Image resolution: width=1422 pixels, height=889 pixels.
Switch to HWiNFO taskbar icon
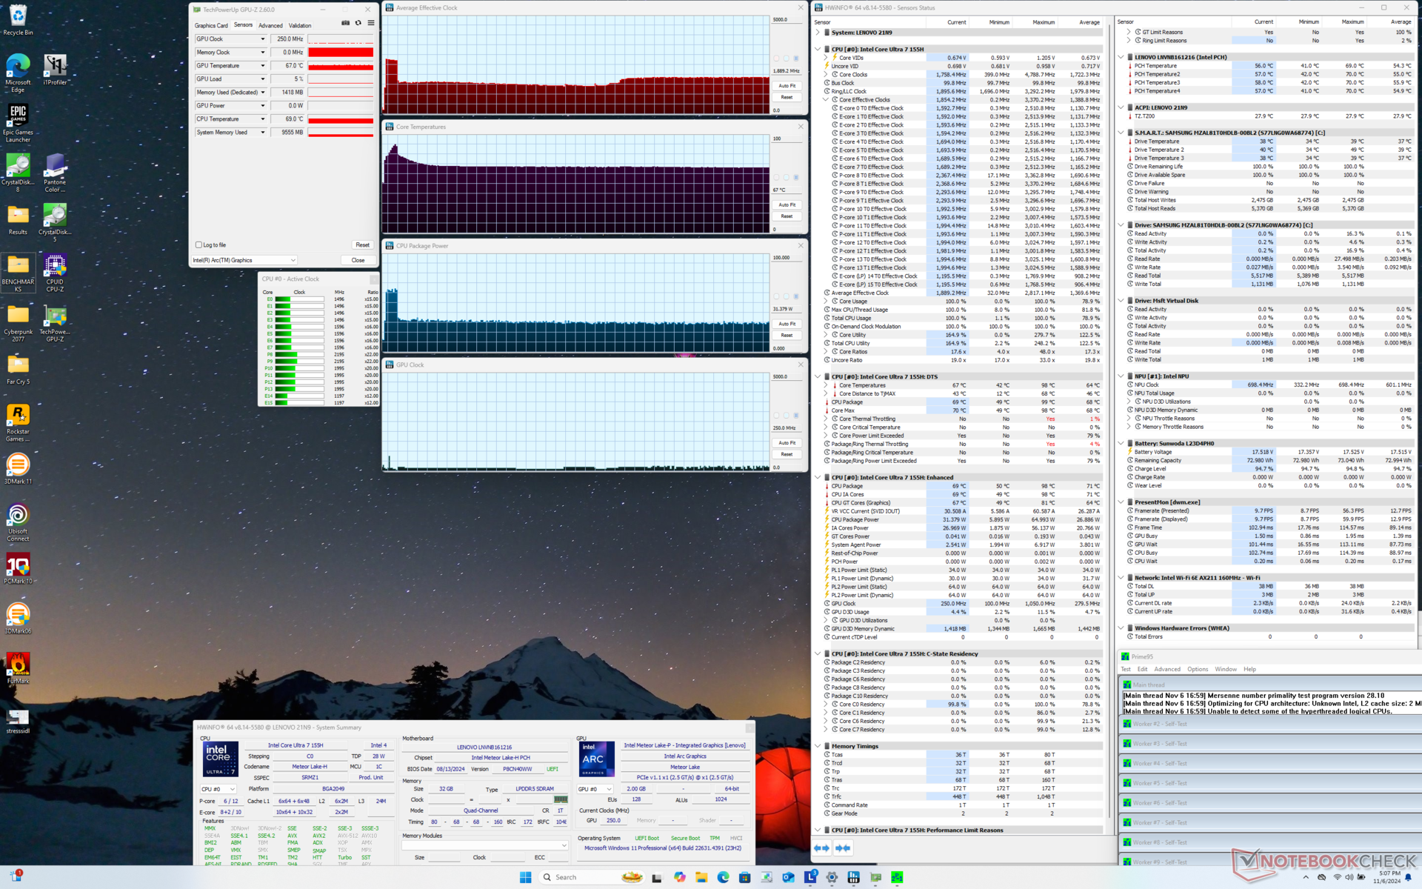(x=853, y=877)
